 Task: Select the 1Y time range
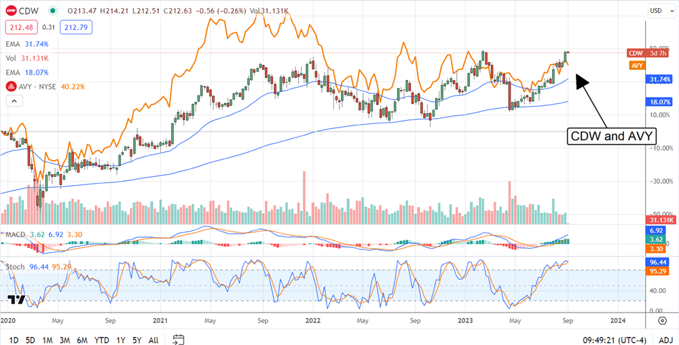coord(121,340)
